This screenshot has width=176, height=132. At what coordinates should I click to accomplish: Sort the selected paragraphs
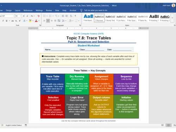[x=71, y=16]
